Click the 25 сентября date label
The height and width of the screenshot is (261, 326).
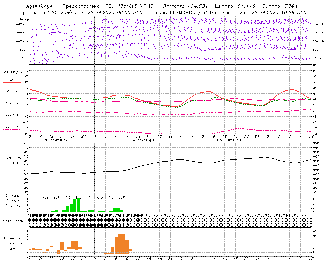coord(229,140)
